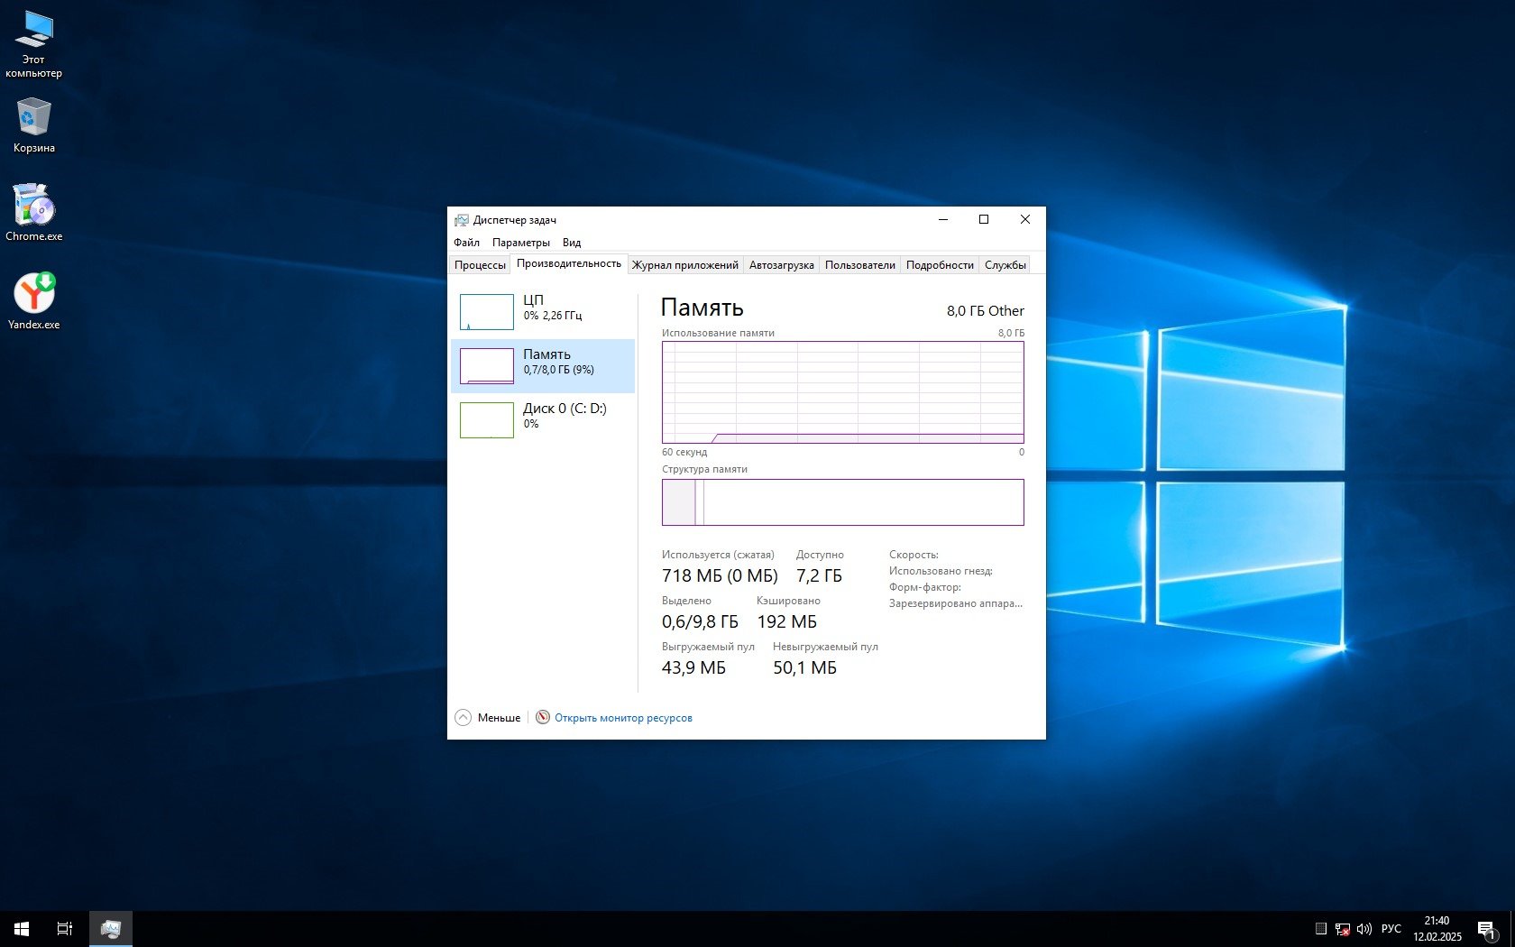Switch to the 'Процессы' tab
This screenshot has height=947, width=1515.
pyautogui.click(x=480, y=265)
